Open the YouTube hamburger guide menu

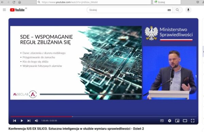(x=4, y=10)
